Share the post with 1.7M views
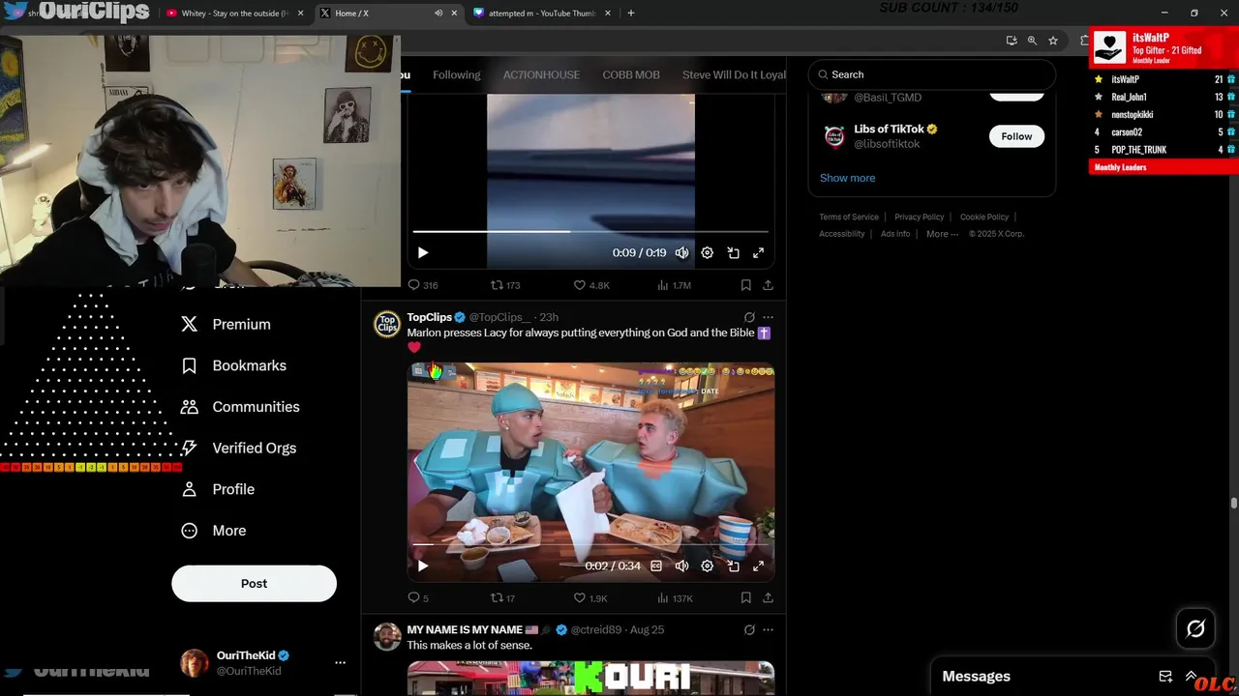The height and width of the screenshot is (696, 1239). click(768, 285)
